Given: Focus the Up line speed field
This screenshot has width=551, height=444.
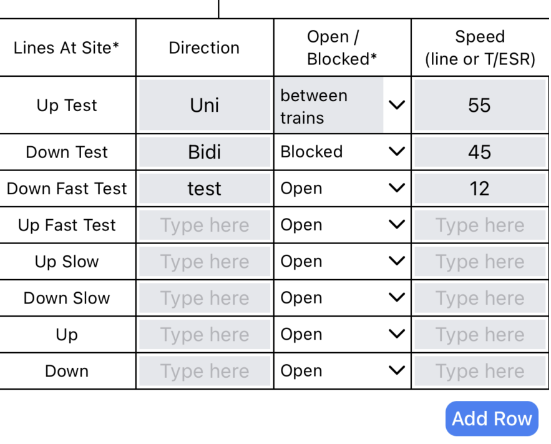Looking at the screenshot, I should coord(479,335).
